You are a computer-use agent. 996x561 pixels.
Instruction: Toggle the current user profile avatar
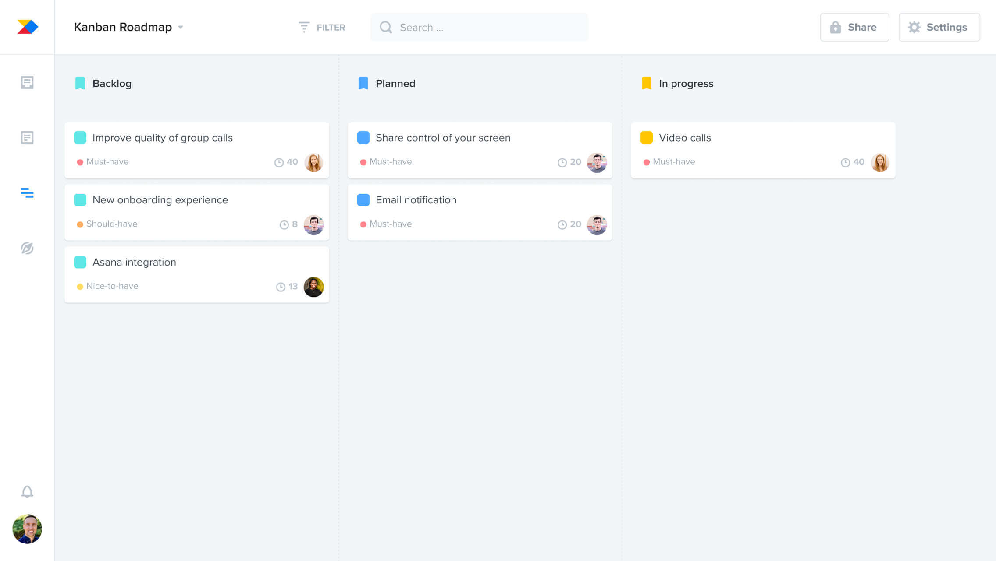(27, 529)
